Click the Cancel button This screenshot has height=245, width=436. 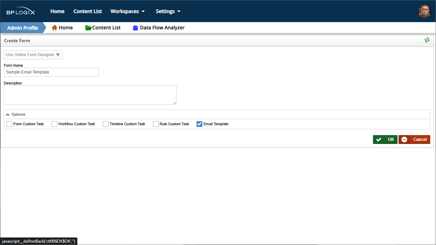pyautogui.click(x=414, y=140)
